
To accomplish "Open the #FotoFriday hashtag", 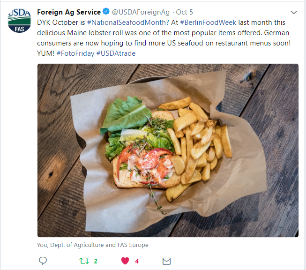I will click(x=75, y=53).
